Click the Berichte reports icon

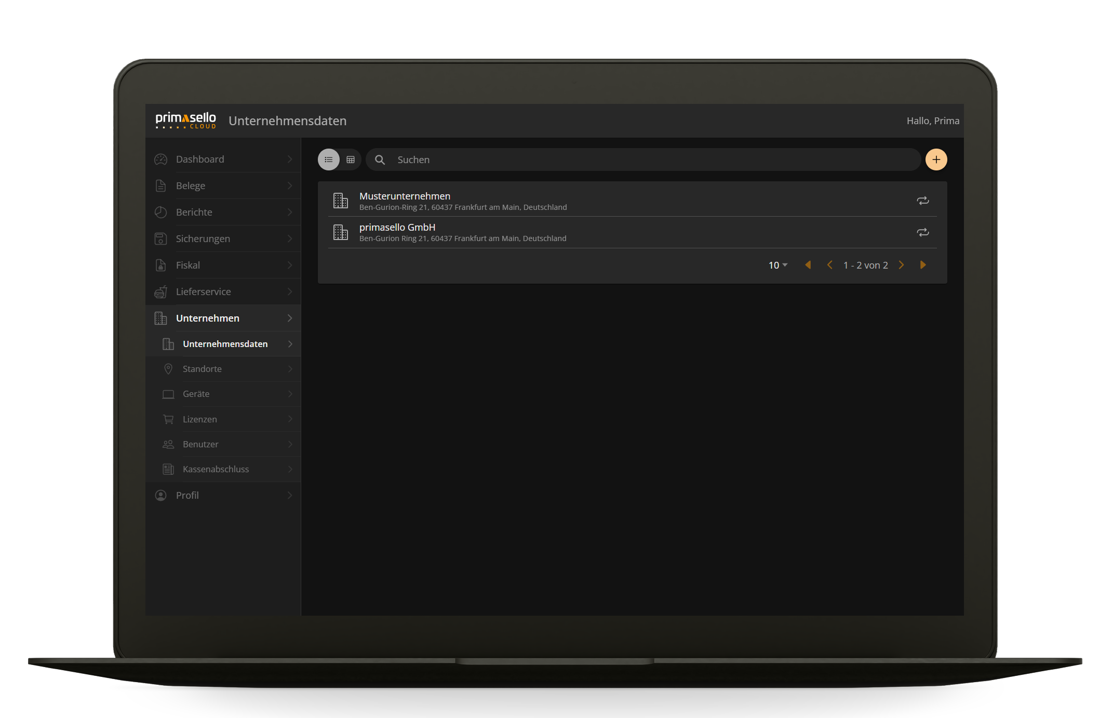(160, 212)
